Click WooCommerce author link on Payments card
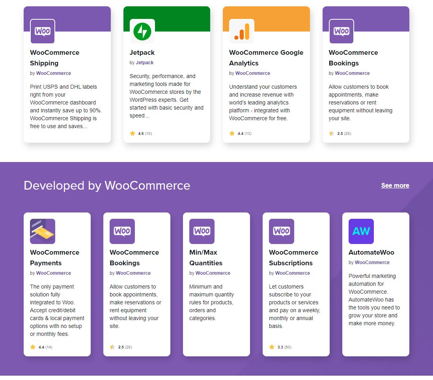Image resolution: width=433 pixels, height=380 pixels. (x=54, y=273)
